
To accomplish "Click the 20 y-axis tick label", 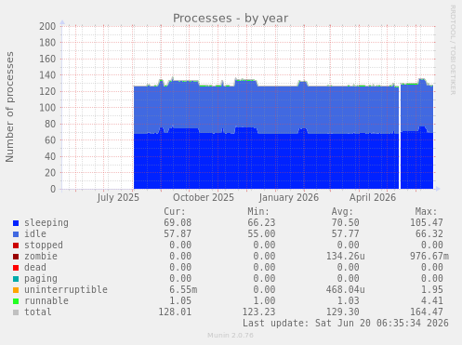I will (x=50, y=173).
